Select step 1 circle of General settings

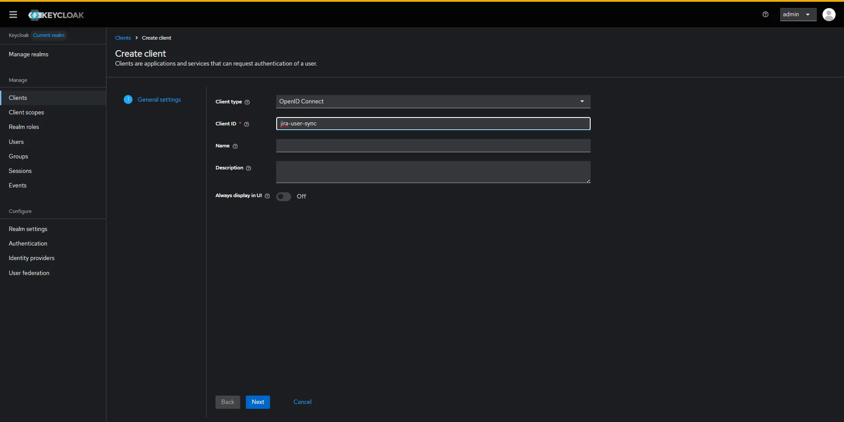(128, 99)
